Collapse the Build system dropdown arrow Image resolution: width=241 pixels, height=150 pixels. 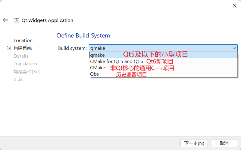click(x=234, y=48)
